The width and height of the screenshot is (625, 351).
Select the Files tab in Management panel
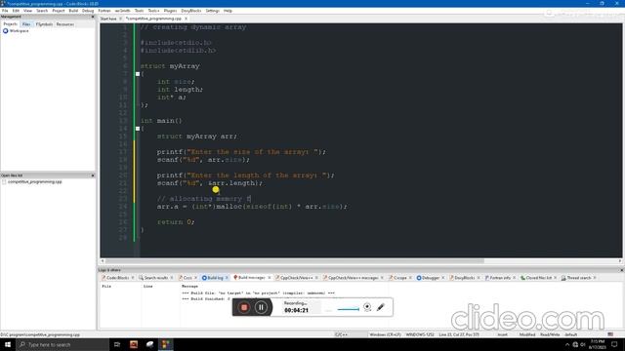coord(26,24)
